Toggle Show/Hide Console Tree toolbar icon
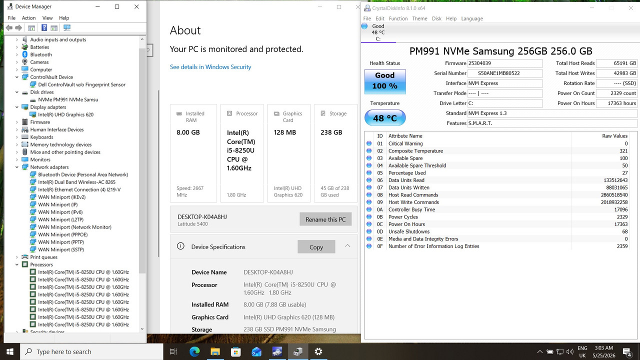 point(31,28)
